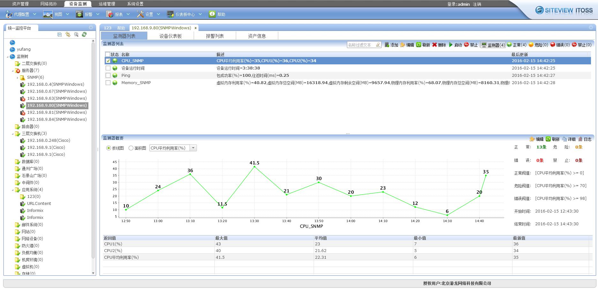Select URLContent in the tree

coord(39,204)
